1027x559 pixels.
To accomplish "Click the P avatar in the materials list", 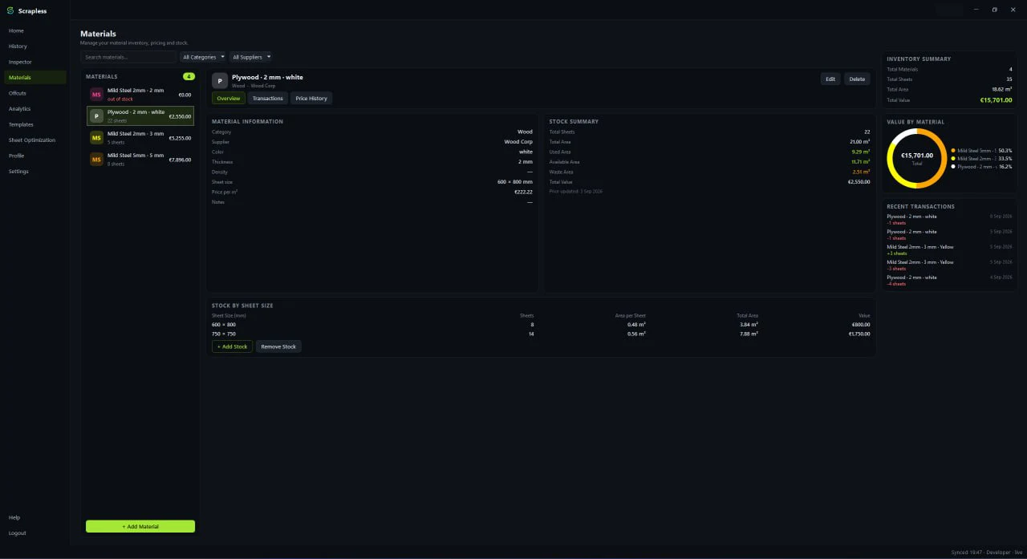I will pos(96,115).
